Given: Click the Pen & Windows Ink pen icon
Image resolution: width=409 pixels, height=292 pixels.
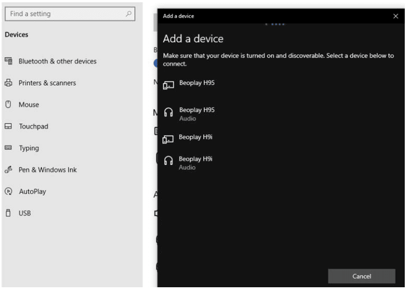Looking at the screenshot, I should [8, 169].
